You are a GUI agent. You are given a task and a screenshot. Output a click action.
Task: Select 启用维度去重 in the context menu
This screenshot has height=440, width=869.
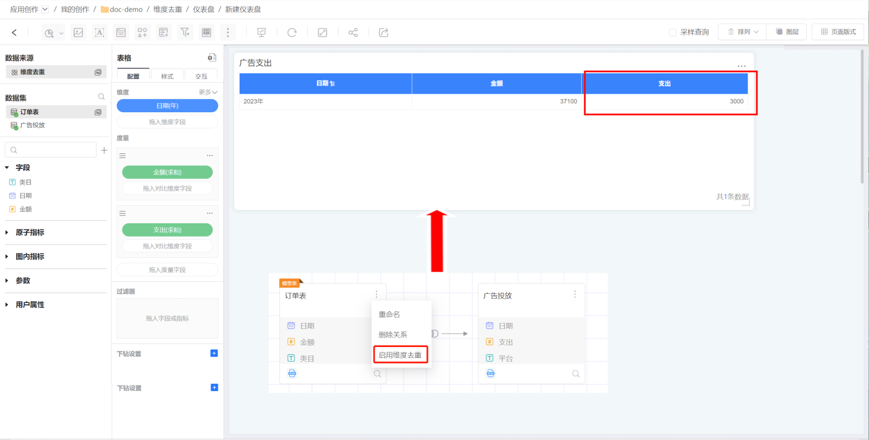click(400, 355)
